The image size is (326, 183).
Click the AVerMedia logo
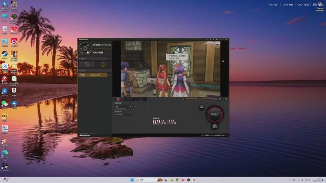[x=84, y=135]
